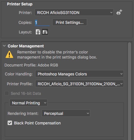The width and height of the screenshot is (134, 140).
Task: Click the yellow warning triangle icon
Action: (10, 54)
